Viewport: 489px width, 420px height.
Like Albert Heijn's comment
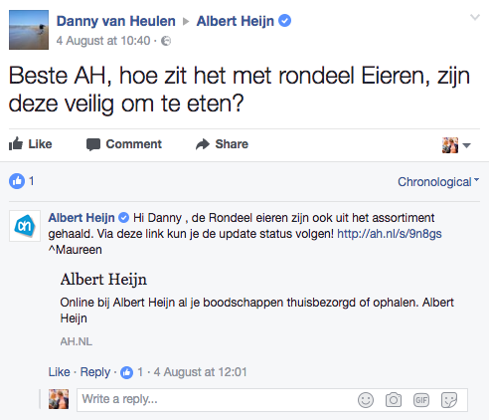pos(60,372)
